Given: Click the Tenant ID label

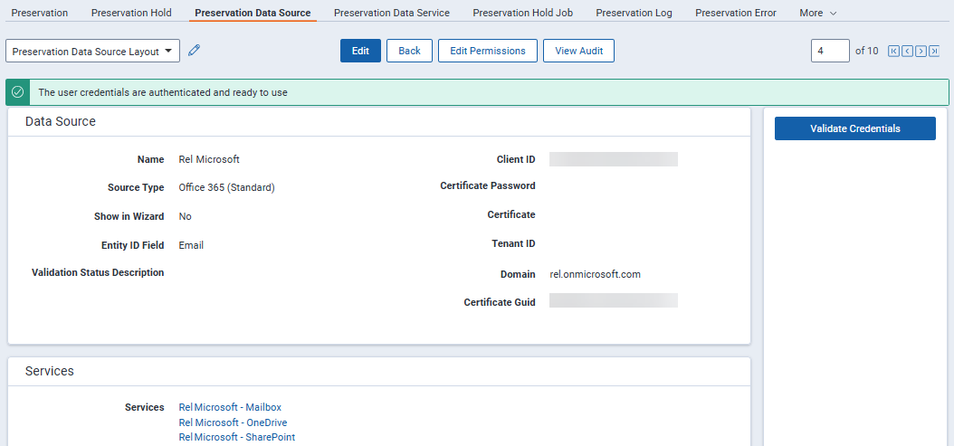Looking at the screenshot, I should pos(512,243).
